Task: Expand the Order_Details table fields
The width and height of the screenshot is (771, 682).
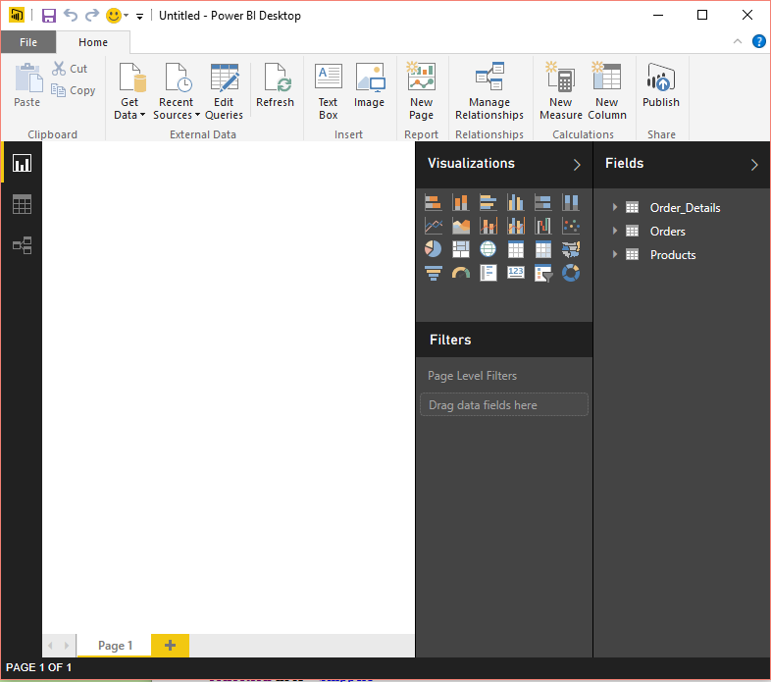Action: (x=615, y=207)
